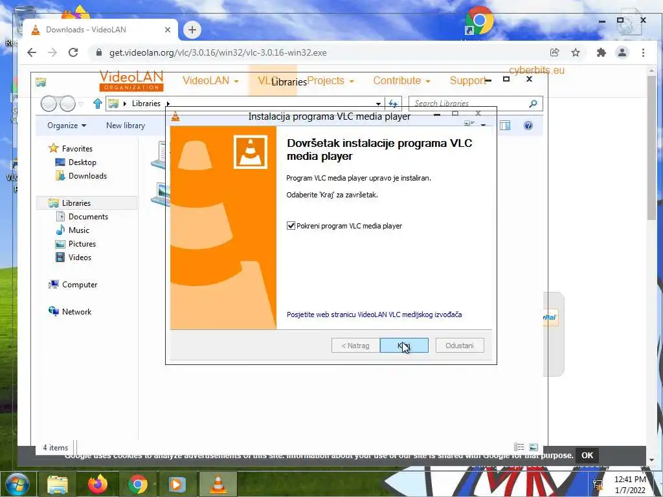Image resolution: width=663 pixels, height=497 pixels.
Task: Click the Odustani button
Action: (x=460, y=346)
